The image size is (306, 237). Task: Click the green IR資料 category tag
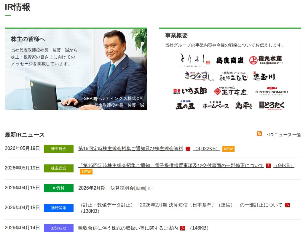point(58,188)
